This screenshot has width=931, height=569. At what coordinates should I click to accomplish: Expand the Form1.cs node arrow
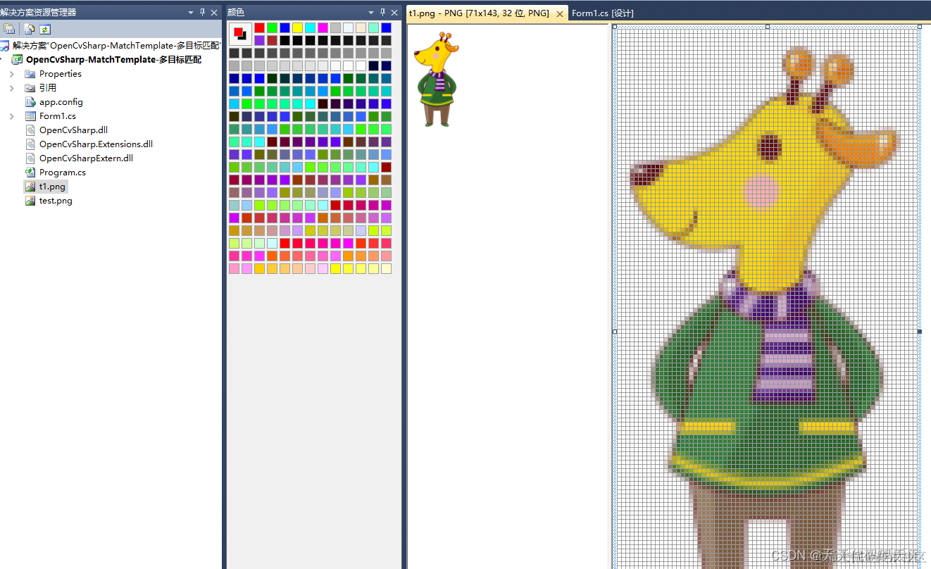coord(11,116)
